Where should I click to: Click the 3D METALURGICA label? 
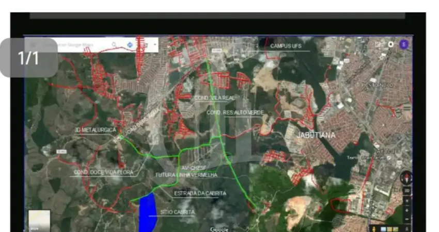(96, 130)
